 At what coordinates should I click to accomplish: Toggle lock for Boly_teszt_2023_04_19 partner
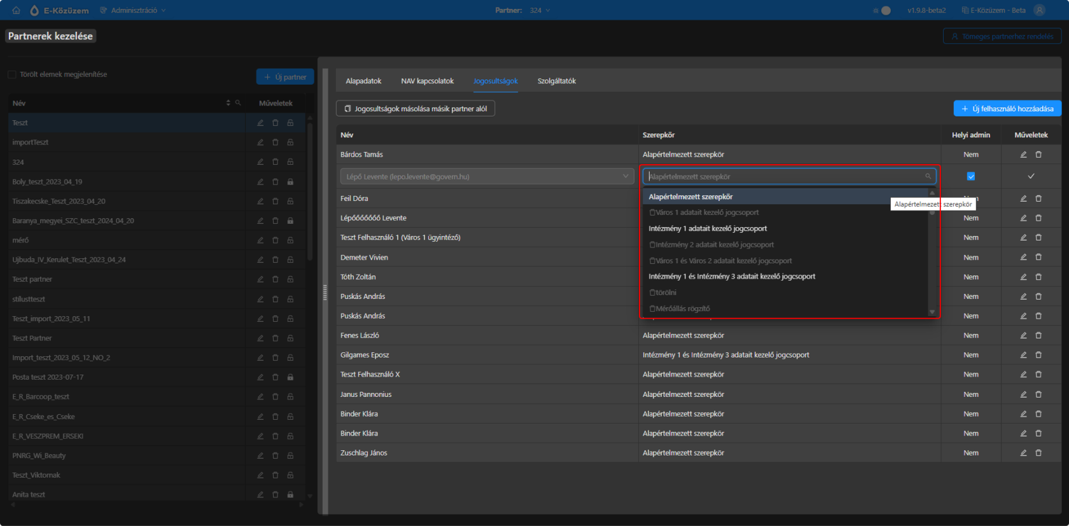(290, 182)
